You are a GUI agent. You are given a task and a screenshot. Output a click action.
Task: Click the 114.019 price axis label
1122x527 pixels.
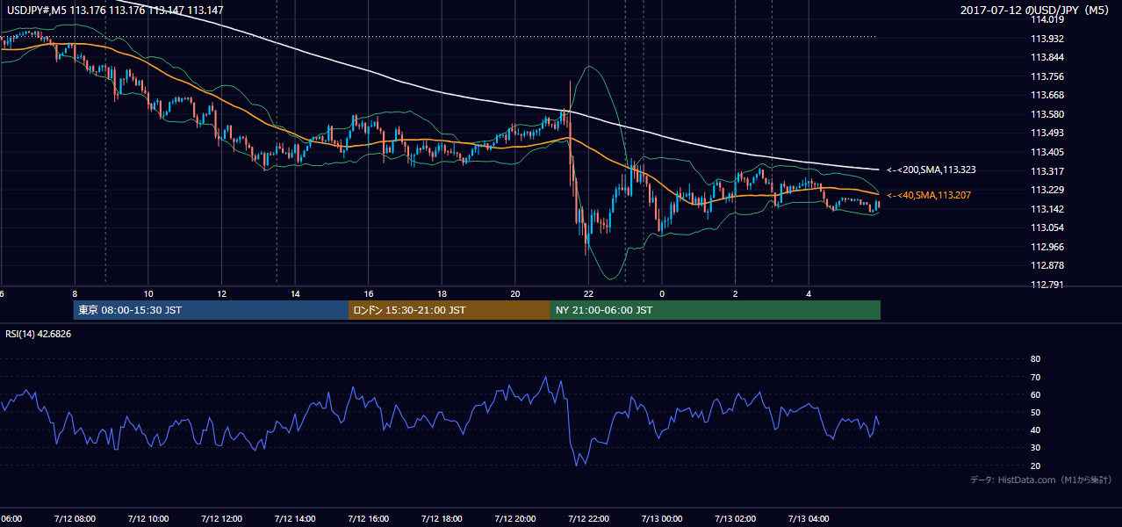pos(1047,19)
